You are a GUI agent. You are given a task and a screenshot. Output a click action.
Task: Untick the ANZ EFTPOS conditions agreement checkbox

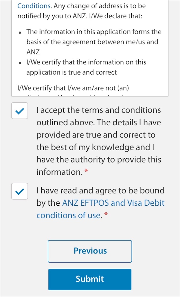[20, 191]
